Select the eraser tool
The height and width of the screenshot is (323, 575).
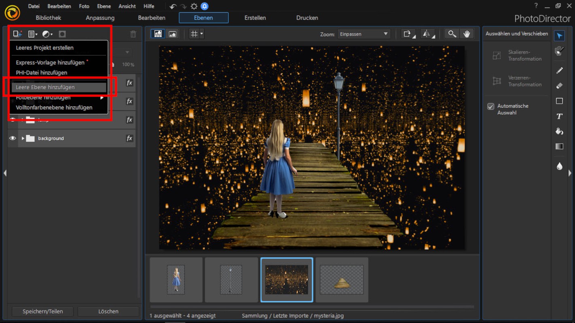[x=560, y=86]
